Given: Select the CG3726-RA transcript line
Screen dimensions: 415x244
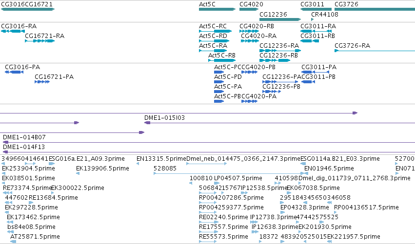Looking at the screenshot, I should (x=375, y=51).
